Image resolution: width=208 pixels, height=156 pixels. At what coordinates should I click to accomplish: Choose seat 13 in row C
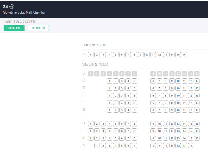[x=197, y=81]
